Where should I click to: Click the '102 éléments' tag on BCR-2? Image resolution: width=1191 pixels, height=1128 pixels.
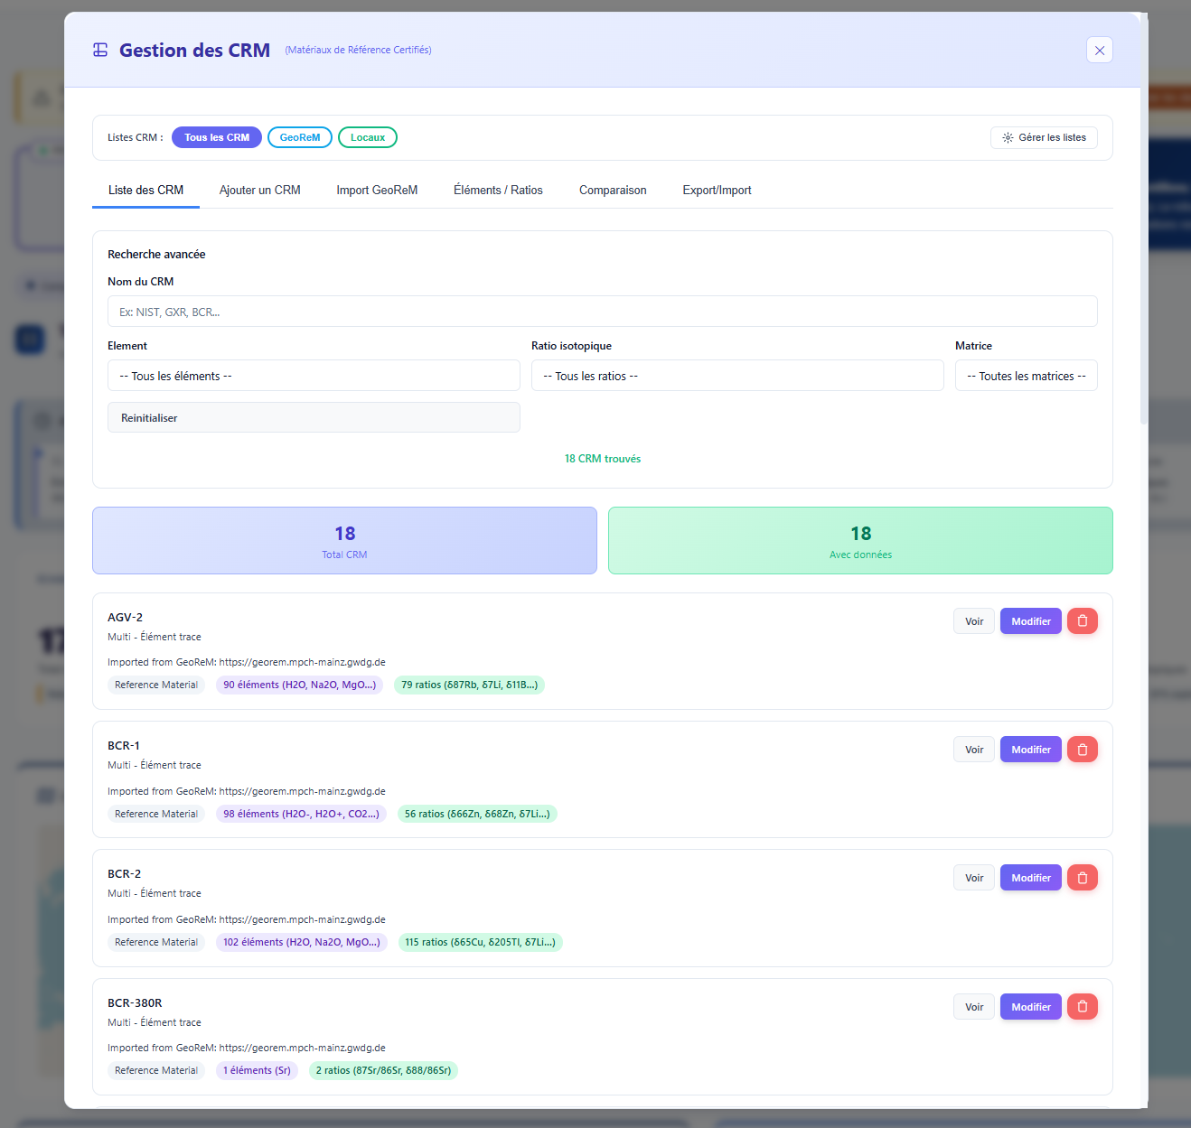pos(302,942)
